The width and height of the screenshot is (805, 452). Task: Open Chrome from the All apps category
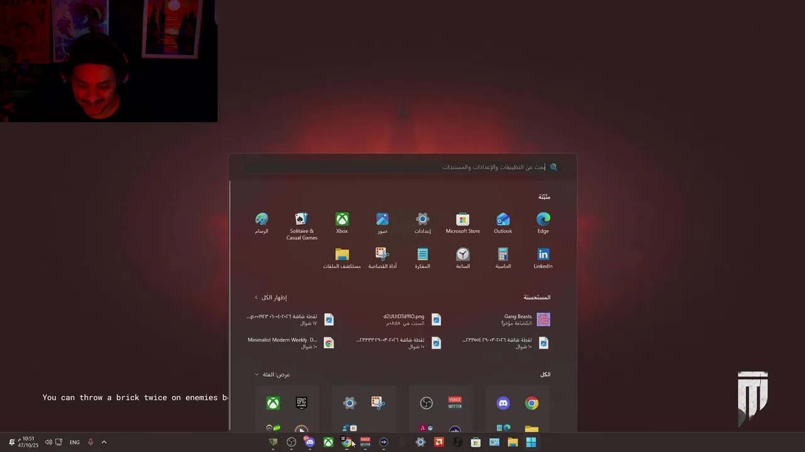coord(532,403)
